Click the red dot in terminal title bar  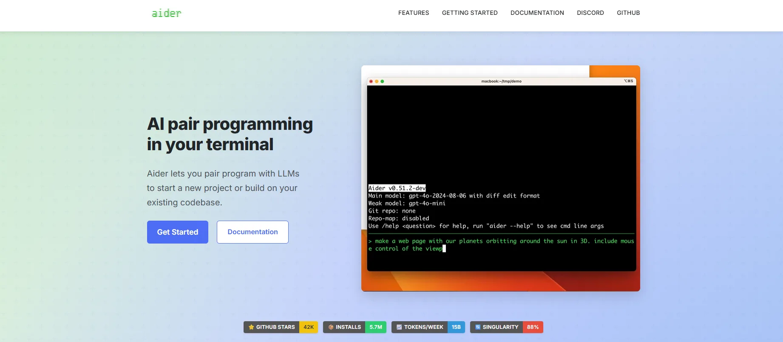point(371,81)
